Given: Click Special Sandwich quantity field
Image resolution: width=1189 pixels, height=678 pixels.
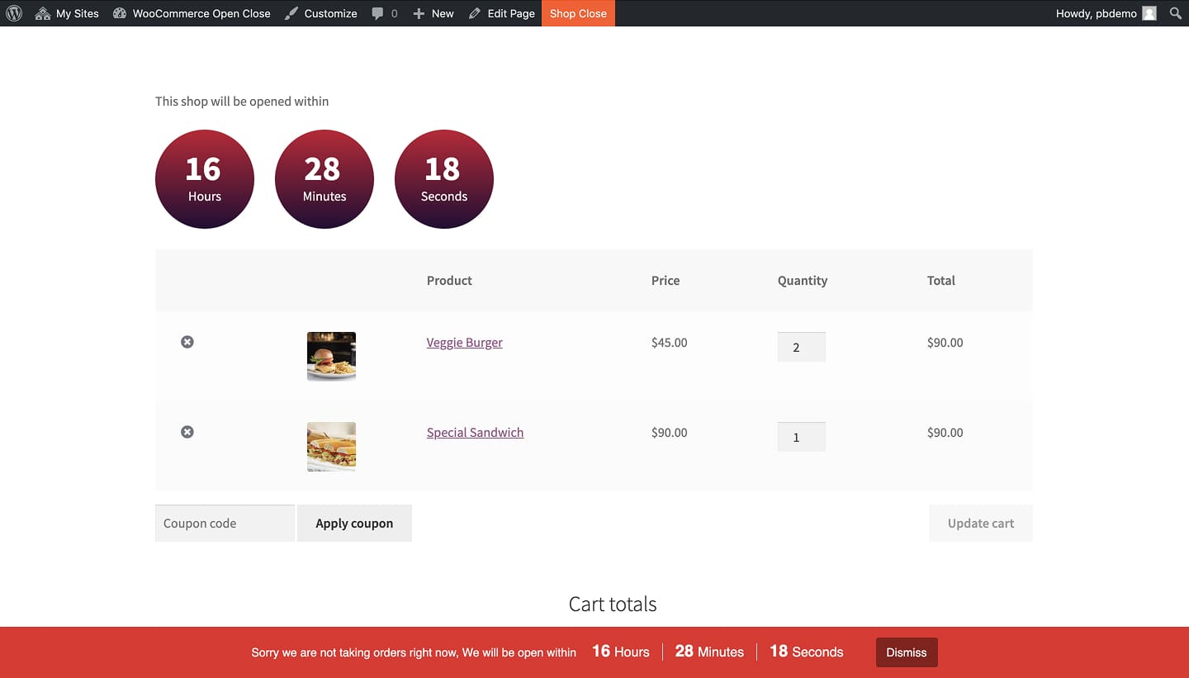Looking at the screenshot, I should [802, 437].
